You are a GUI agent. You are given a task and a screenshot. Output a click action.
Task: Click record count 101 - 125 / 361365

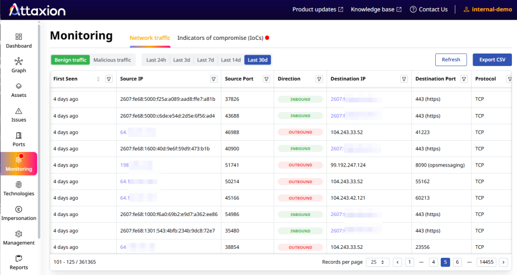(x=75, y=262)
